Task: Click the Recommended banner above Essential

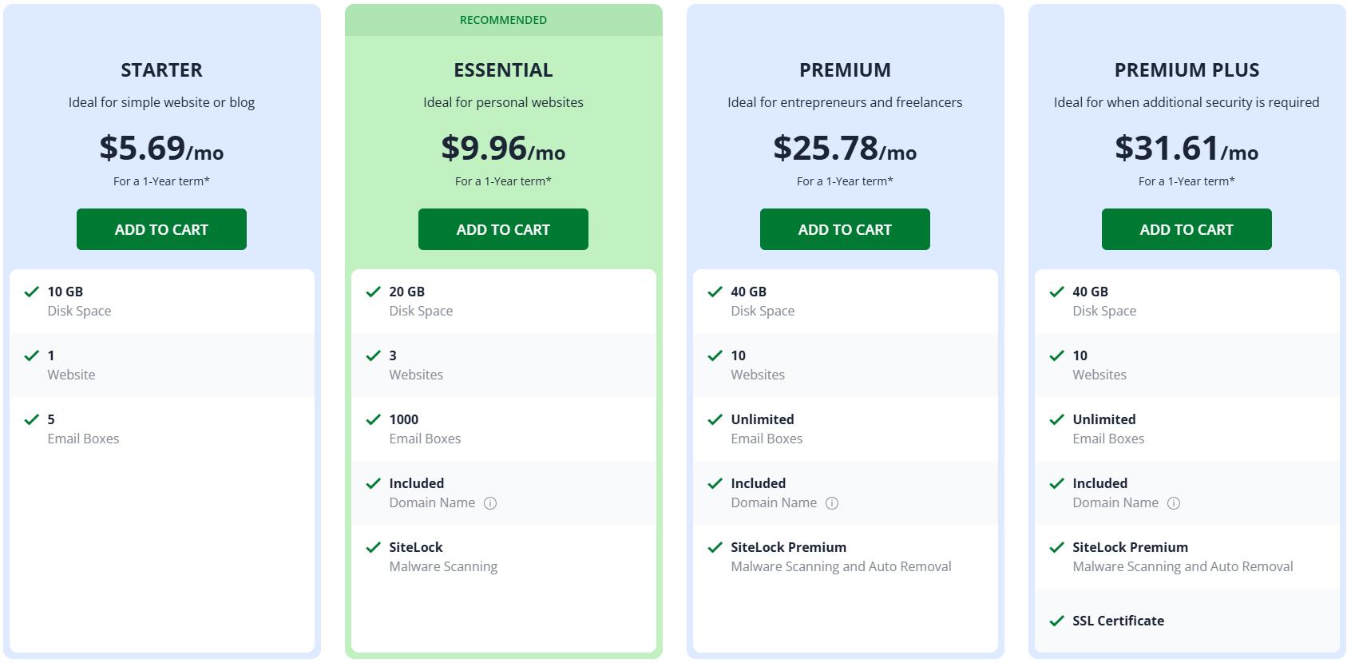Action: click(x=503, y=20)
